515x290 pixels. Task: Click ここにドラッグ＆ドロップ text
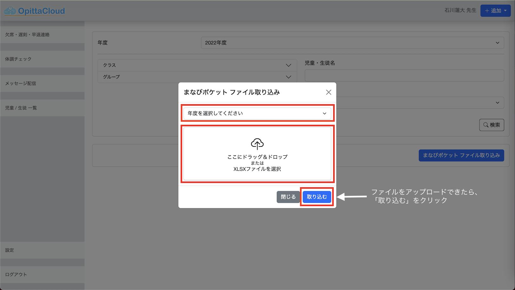[x=257, y=157]
